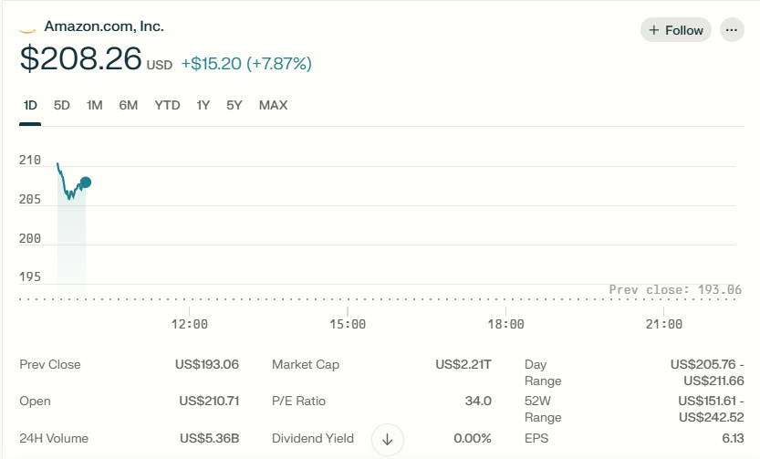Click the 24H Volume value US$5.36B

coord(210,439)
